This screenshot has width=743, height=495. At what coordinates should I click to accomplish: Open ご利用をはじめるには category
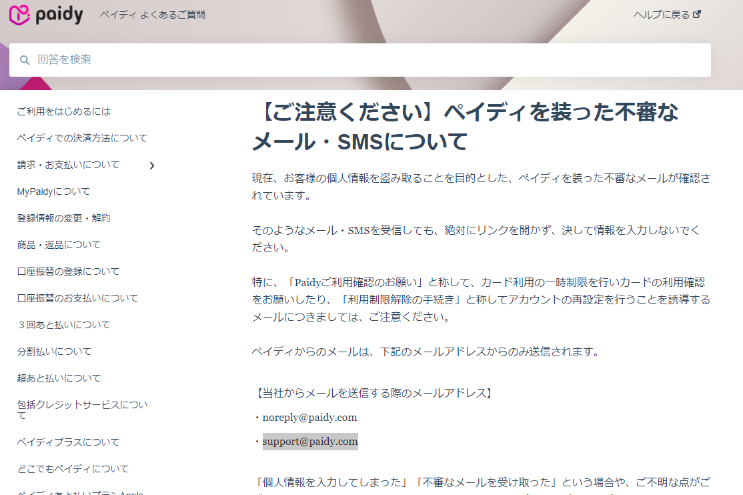coord(64,111)
